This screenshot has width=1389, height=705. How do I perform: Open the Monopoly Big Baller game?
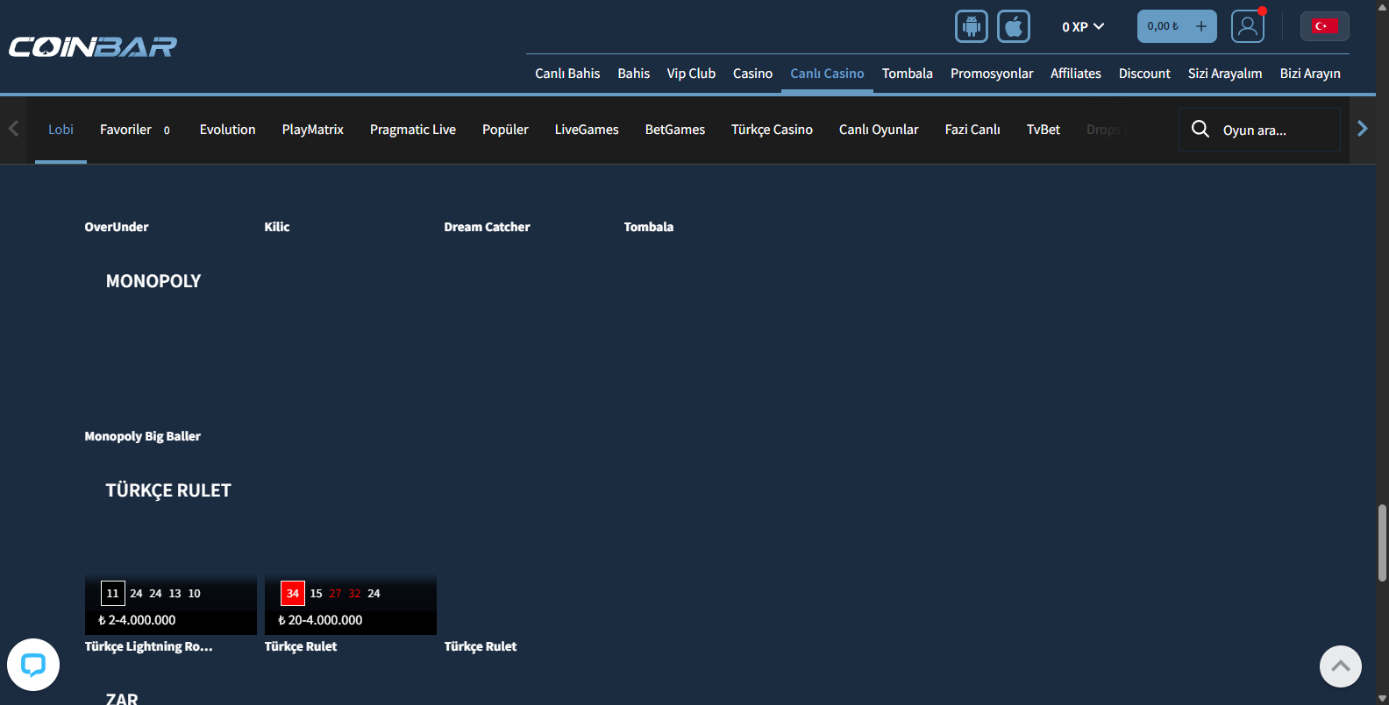pyautogui.click(x=143, y=436)
